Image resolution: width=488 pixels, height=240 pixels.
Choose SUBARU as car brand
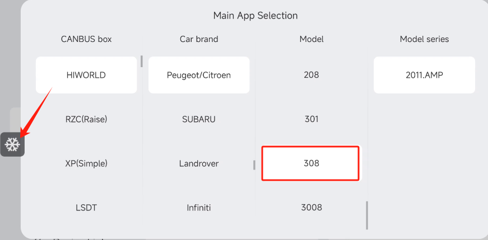pyautogui.click(x=199, y=119)
